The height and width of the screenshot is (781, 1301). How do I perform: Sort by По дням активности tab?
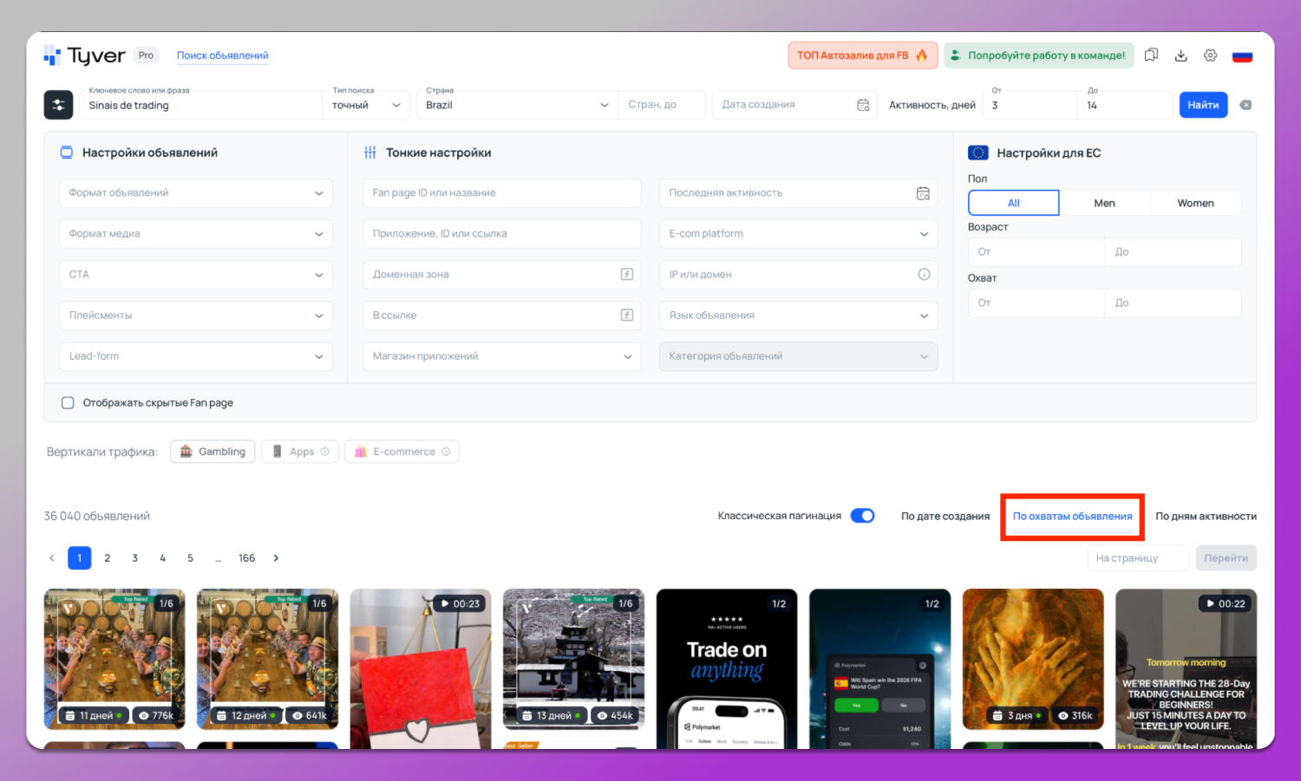[x=1206, y=517]
